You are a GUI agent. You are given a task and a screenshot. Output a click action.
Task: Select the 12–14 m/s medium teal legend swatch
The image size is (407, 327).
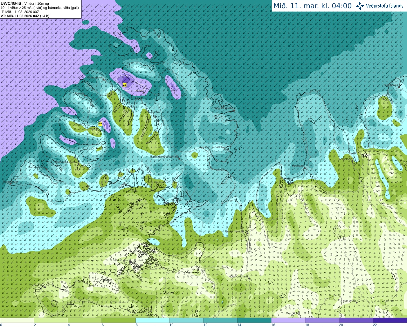point(220,320)
